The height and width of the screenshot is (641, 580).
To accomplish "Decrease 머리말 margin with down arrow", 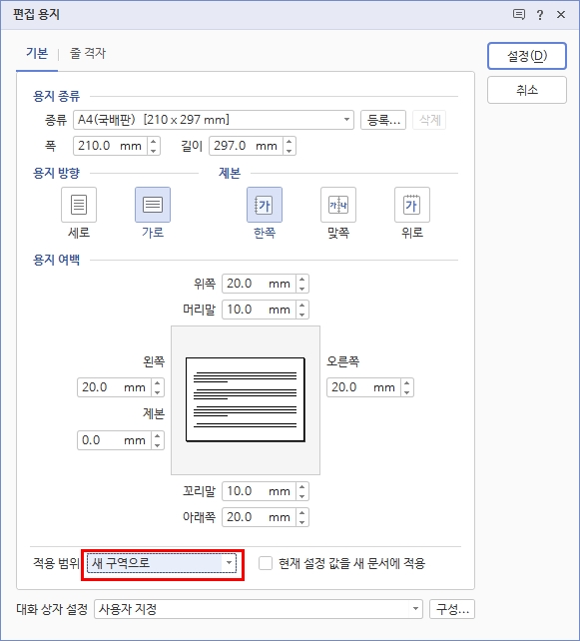I will point(302,315).
